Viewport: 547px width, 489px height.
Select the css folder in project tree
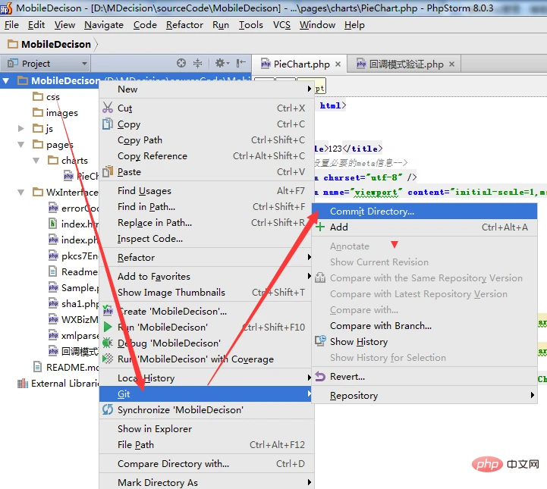(x=52, y=97)
